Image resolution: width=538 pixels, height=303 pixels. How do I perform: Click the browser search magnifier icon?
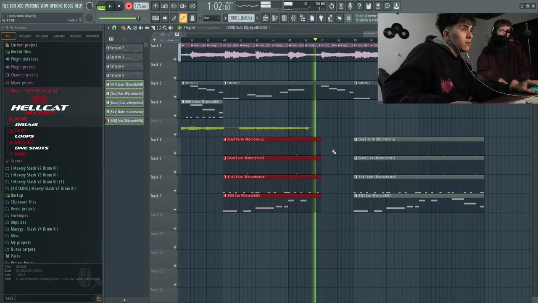99,299
